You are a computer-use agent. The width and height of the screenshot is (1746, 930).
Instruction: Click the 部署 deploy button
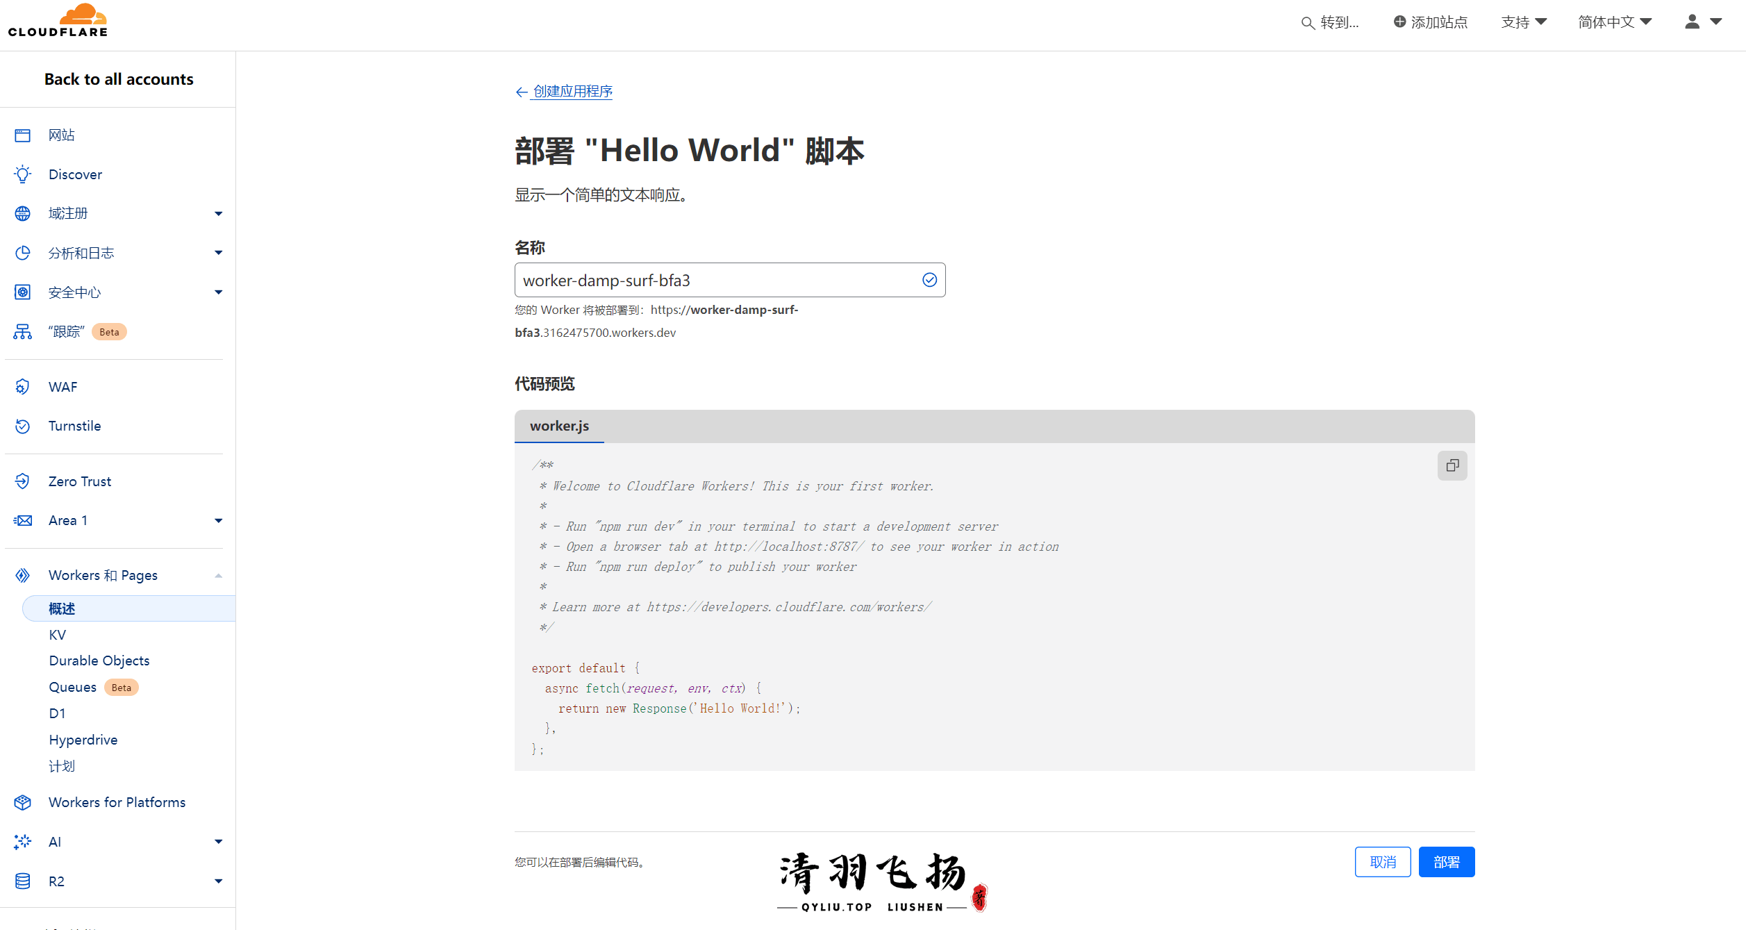click(1446, 862)
